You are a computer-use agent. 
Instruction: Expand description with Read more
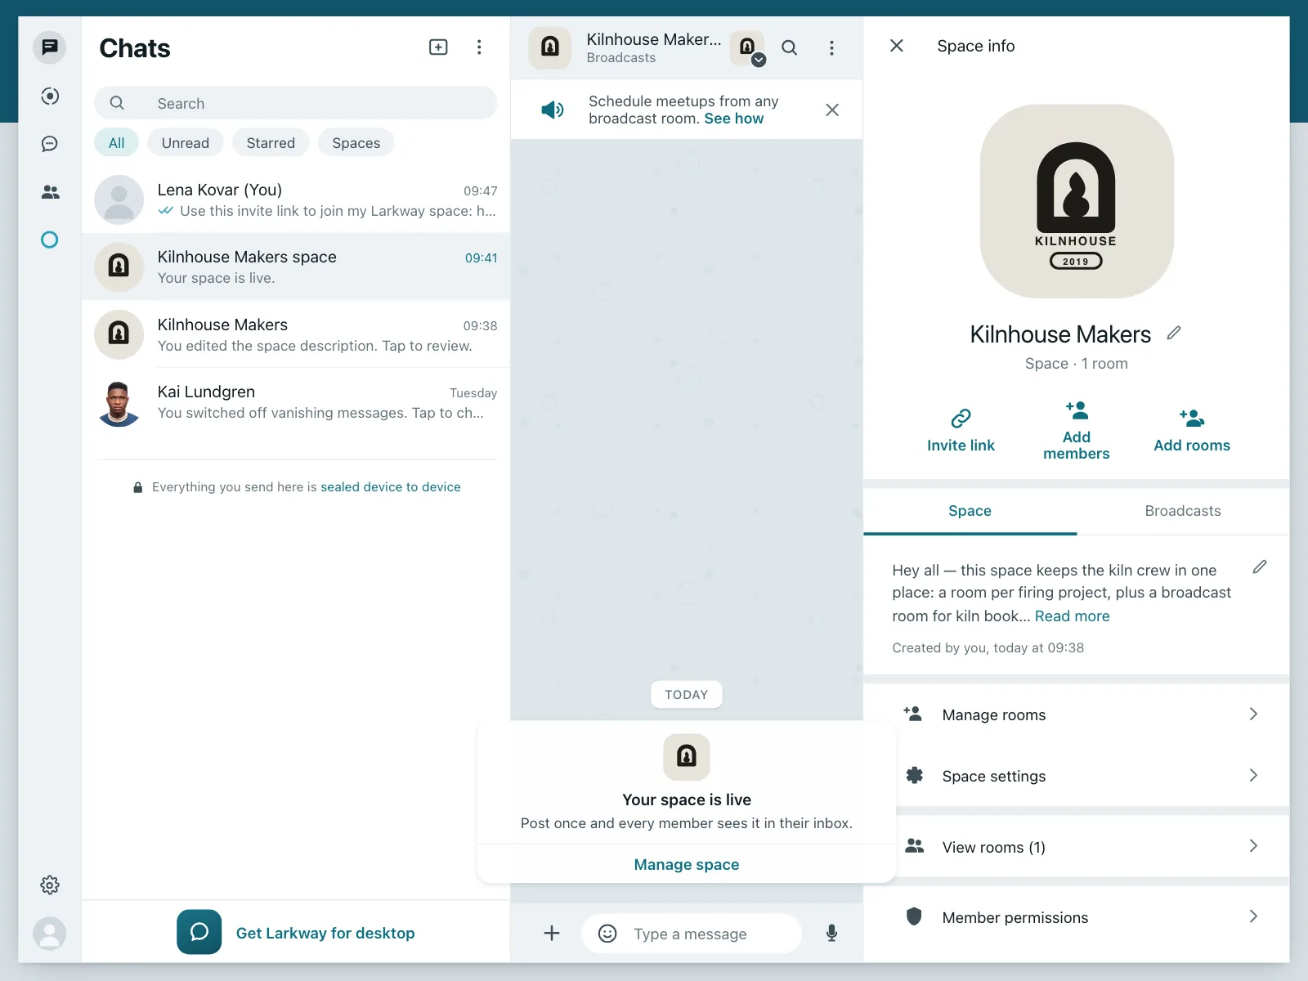coord(1073,616)
